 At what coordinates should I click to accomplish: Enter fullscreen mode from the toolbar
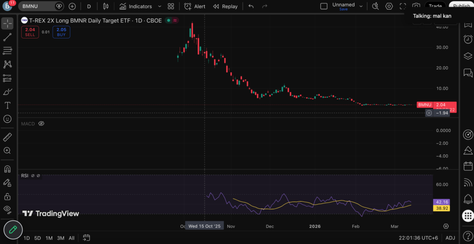(x=403, y=6)
